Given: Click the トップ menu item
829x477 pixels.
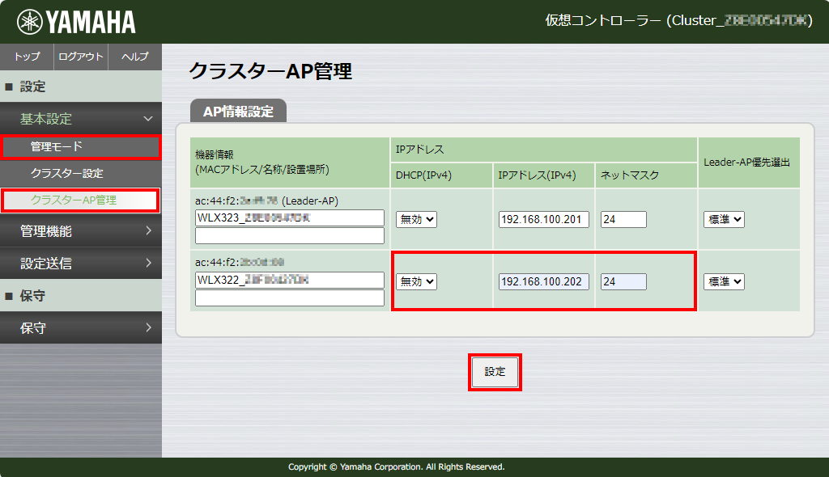Looking at the screenshot, I should 26,57.
